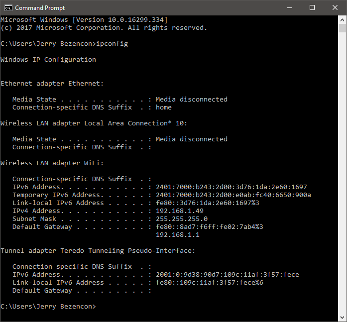347x322 pixels.
Task: Click the scrollbar down arrow
Action: 342,317
